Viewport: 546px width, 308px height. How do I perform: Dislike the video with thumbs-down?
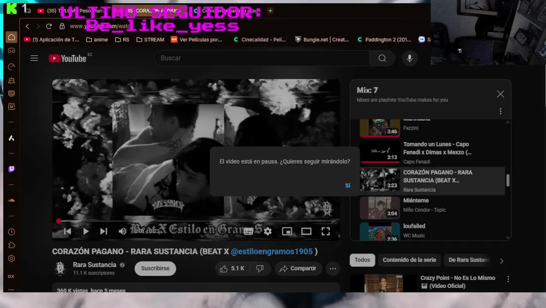260,269
